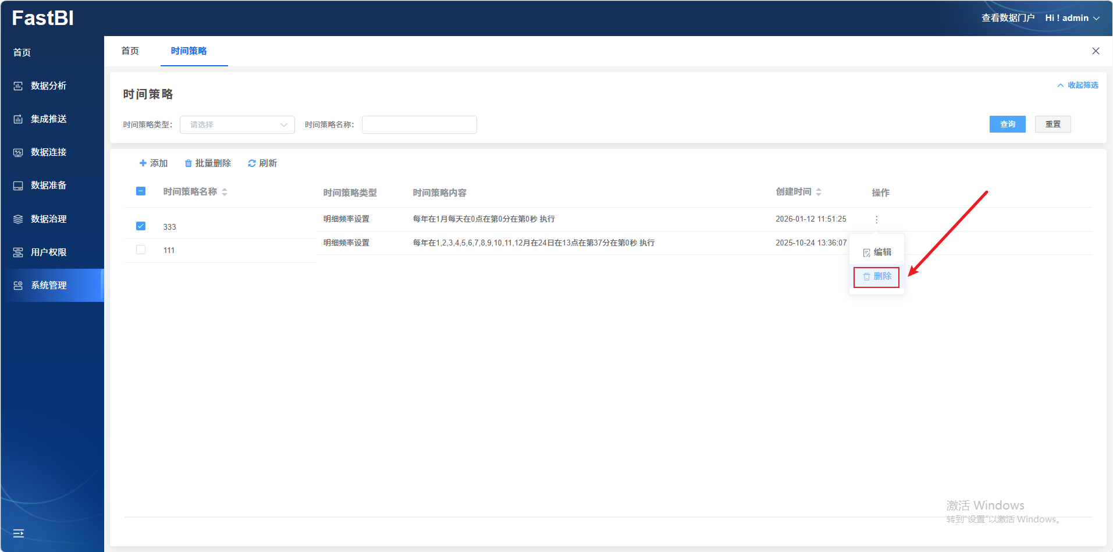Viewport: 1113px width, 552px height.
Task: Open the 用户权限 sidebar section
Action: (48, 252)
